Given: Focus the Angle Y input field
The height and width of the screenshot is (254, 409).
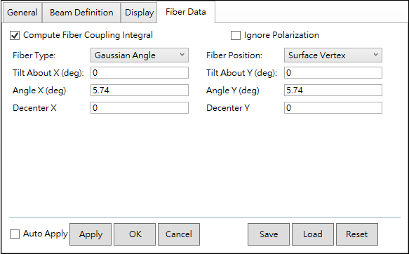Looking at the screenshot, I should tap(333, 91).
